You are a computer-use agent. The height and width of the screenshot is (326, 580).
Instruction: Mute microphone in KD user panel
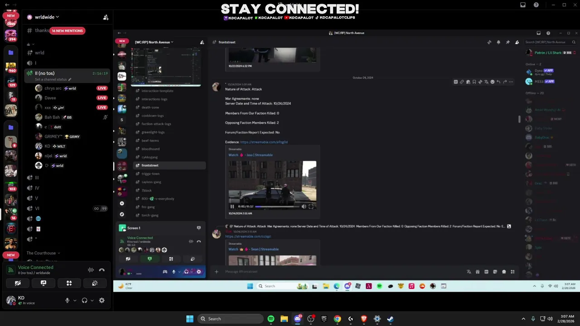67,300
